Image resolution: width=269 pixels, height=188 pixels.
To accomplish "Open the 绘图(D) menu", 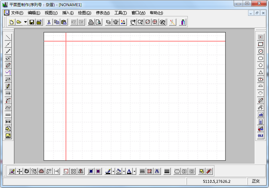I will point(84,13).
